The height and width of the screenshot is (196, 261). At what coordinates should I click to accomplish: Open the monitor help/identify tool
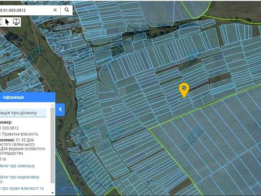[x=16, y=22]
